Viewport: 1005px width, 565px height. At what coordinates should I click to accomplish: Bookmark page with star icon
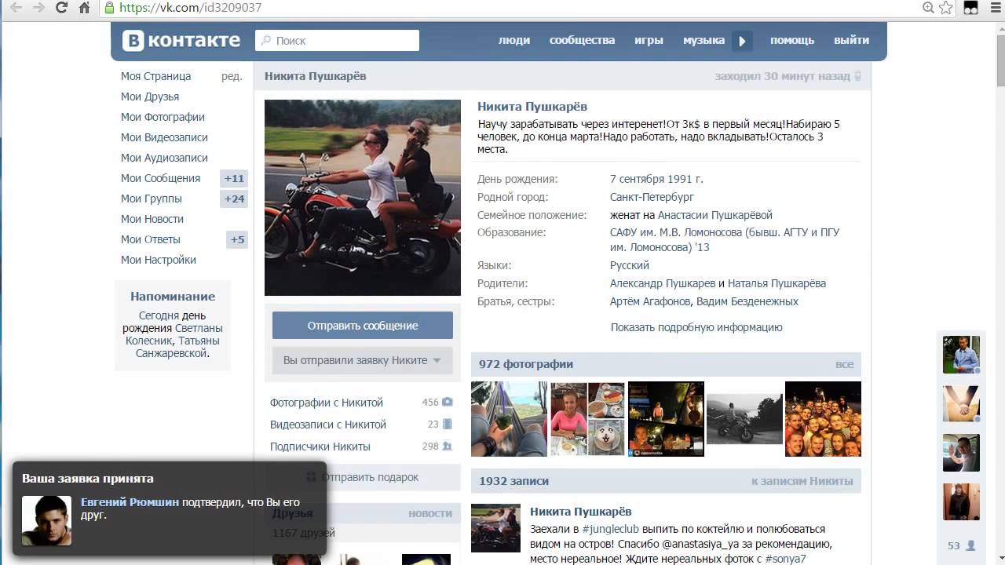[x=945, y=8]
